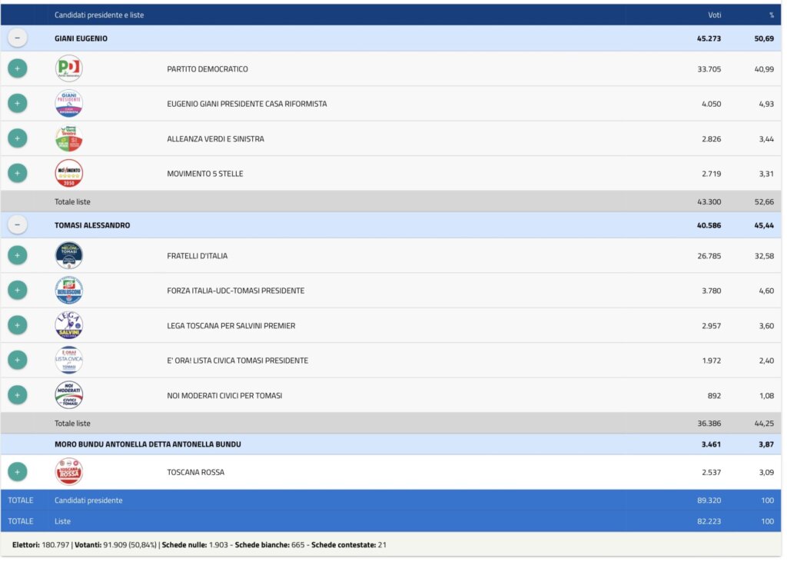Click the Forza Italia Berlusconi logo

(x=68, y=291)
